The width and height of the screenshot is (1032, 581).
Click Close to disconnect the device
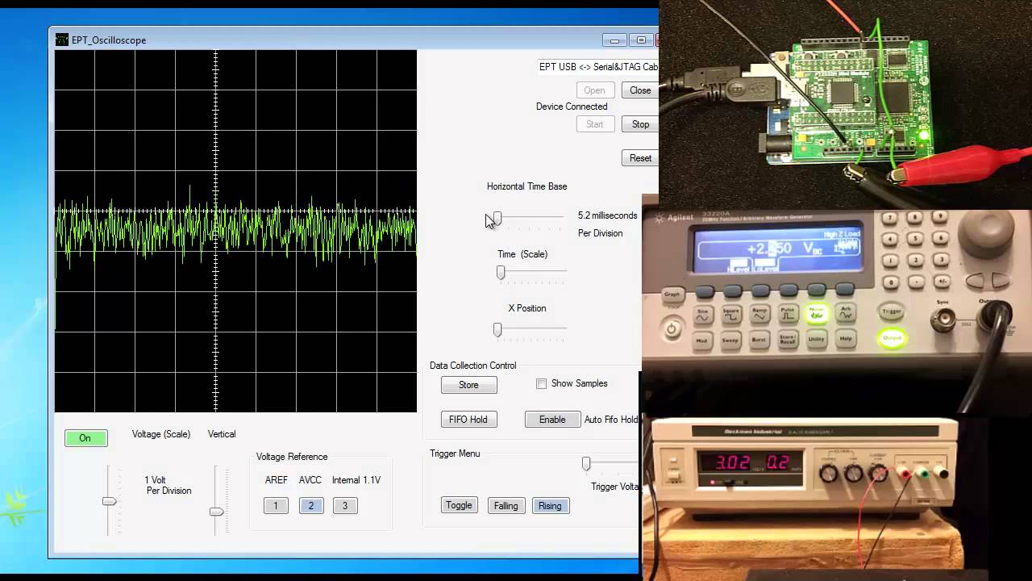[x=639, y=90]
